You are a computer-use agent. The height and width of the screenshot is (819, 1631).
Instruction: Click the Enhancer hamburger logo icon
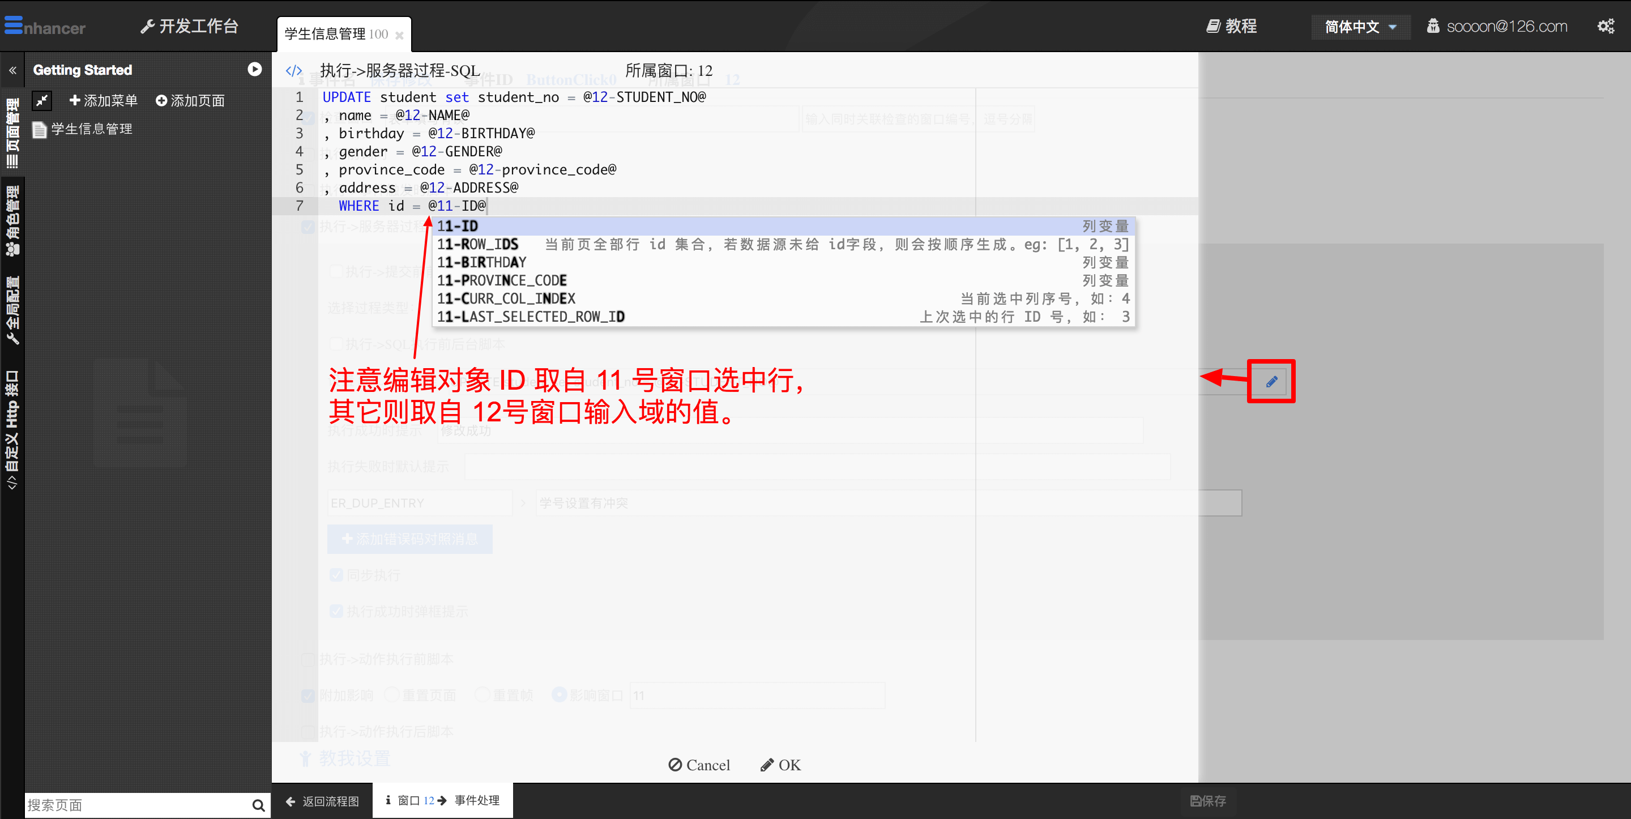click(14, 25)
